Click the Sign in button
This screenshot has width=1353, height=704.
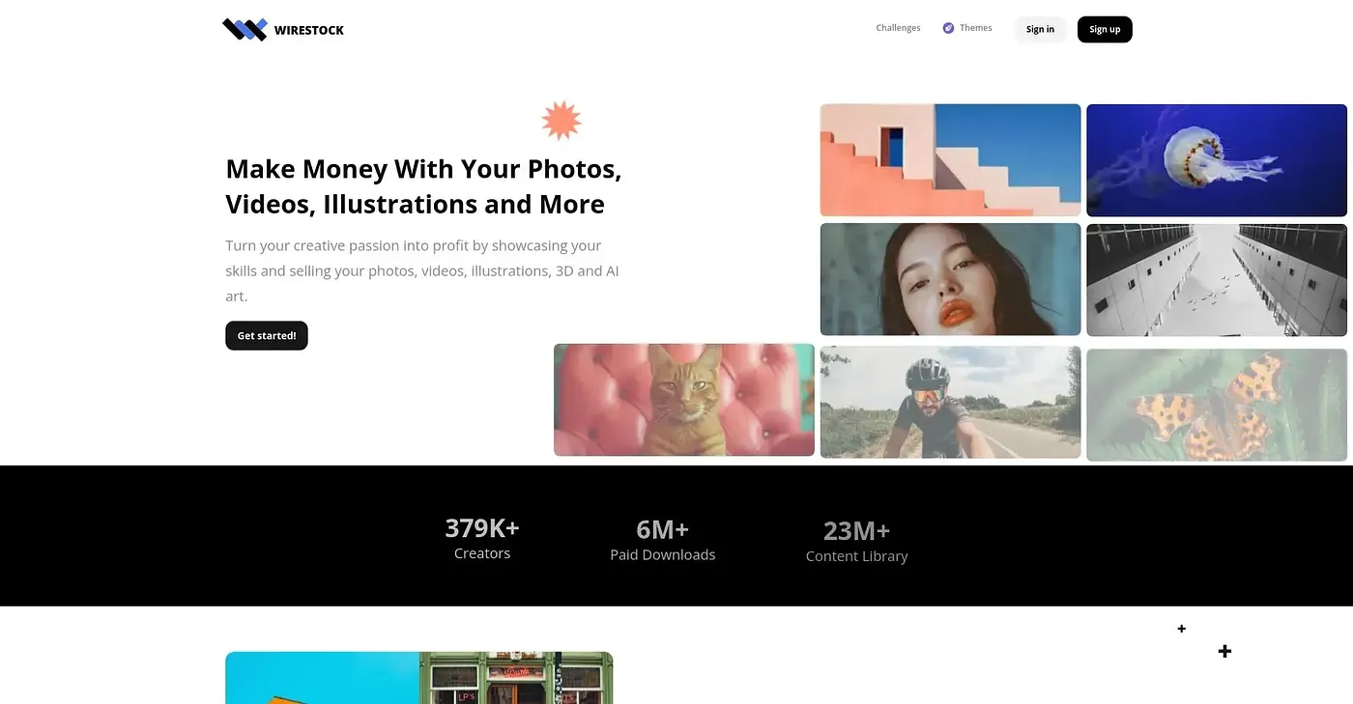[1040, 29]
